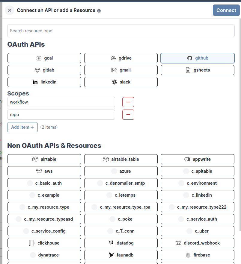Toggle the gsheets OAuth selection
Viewport: 241px width, 264px height.
click(x=197, y=70)
